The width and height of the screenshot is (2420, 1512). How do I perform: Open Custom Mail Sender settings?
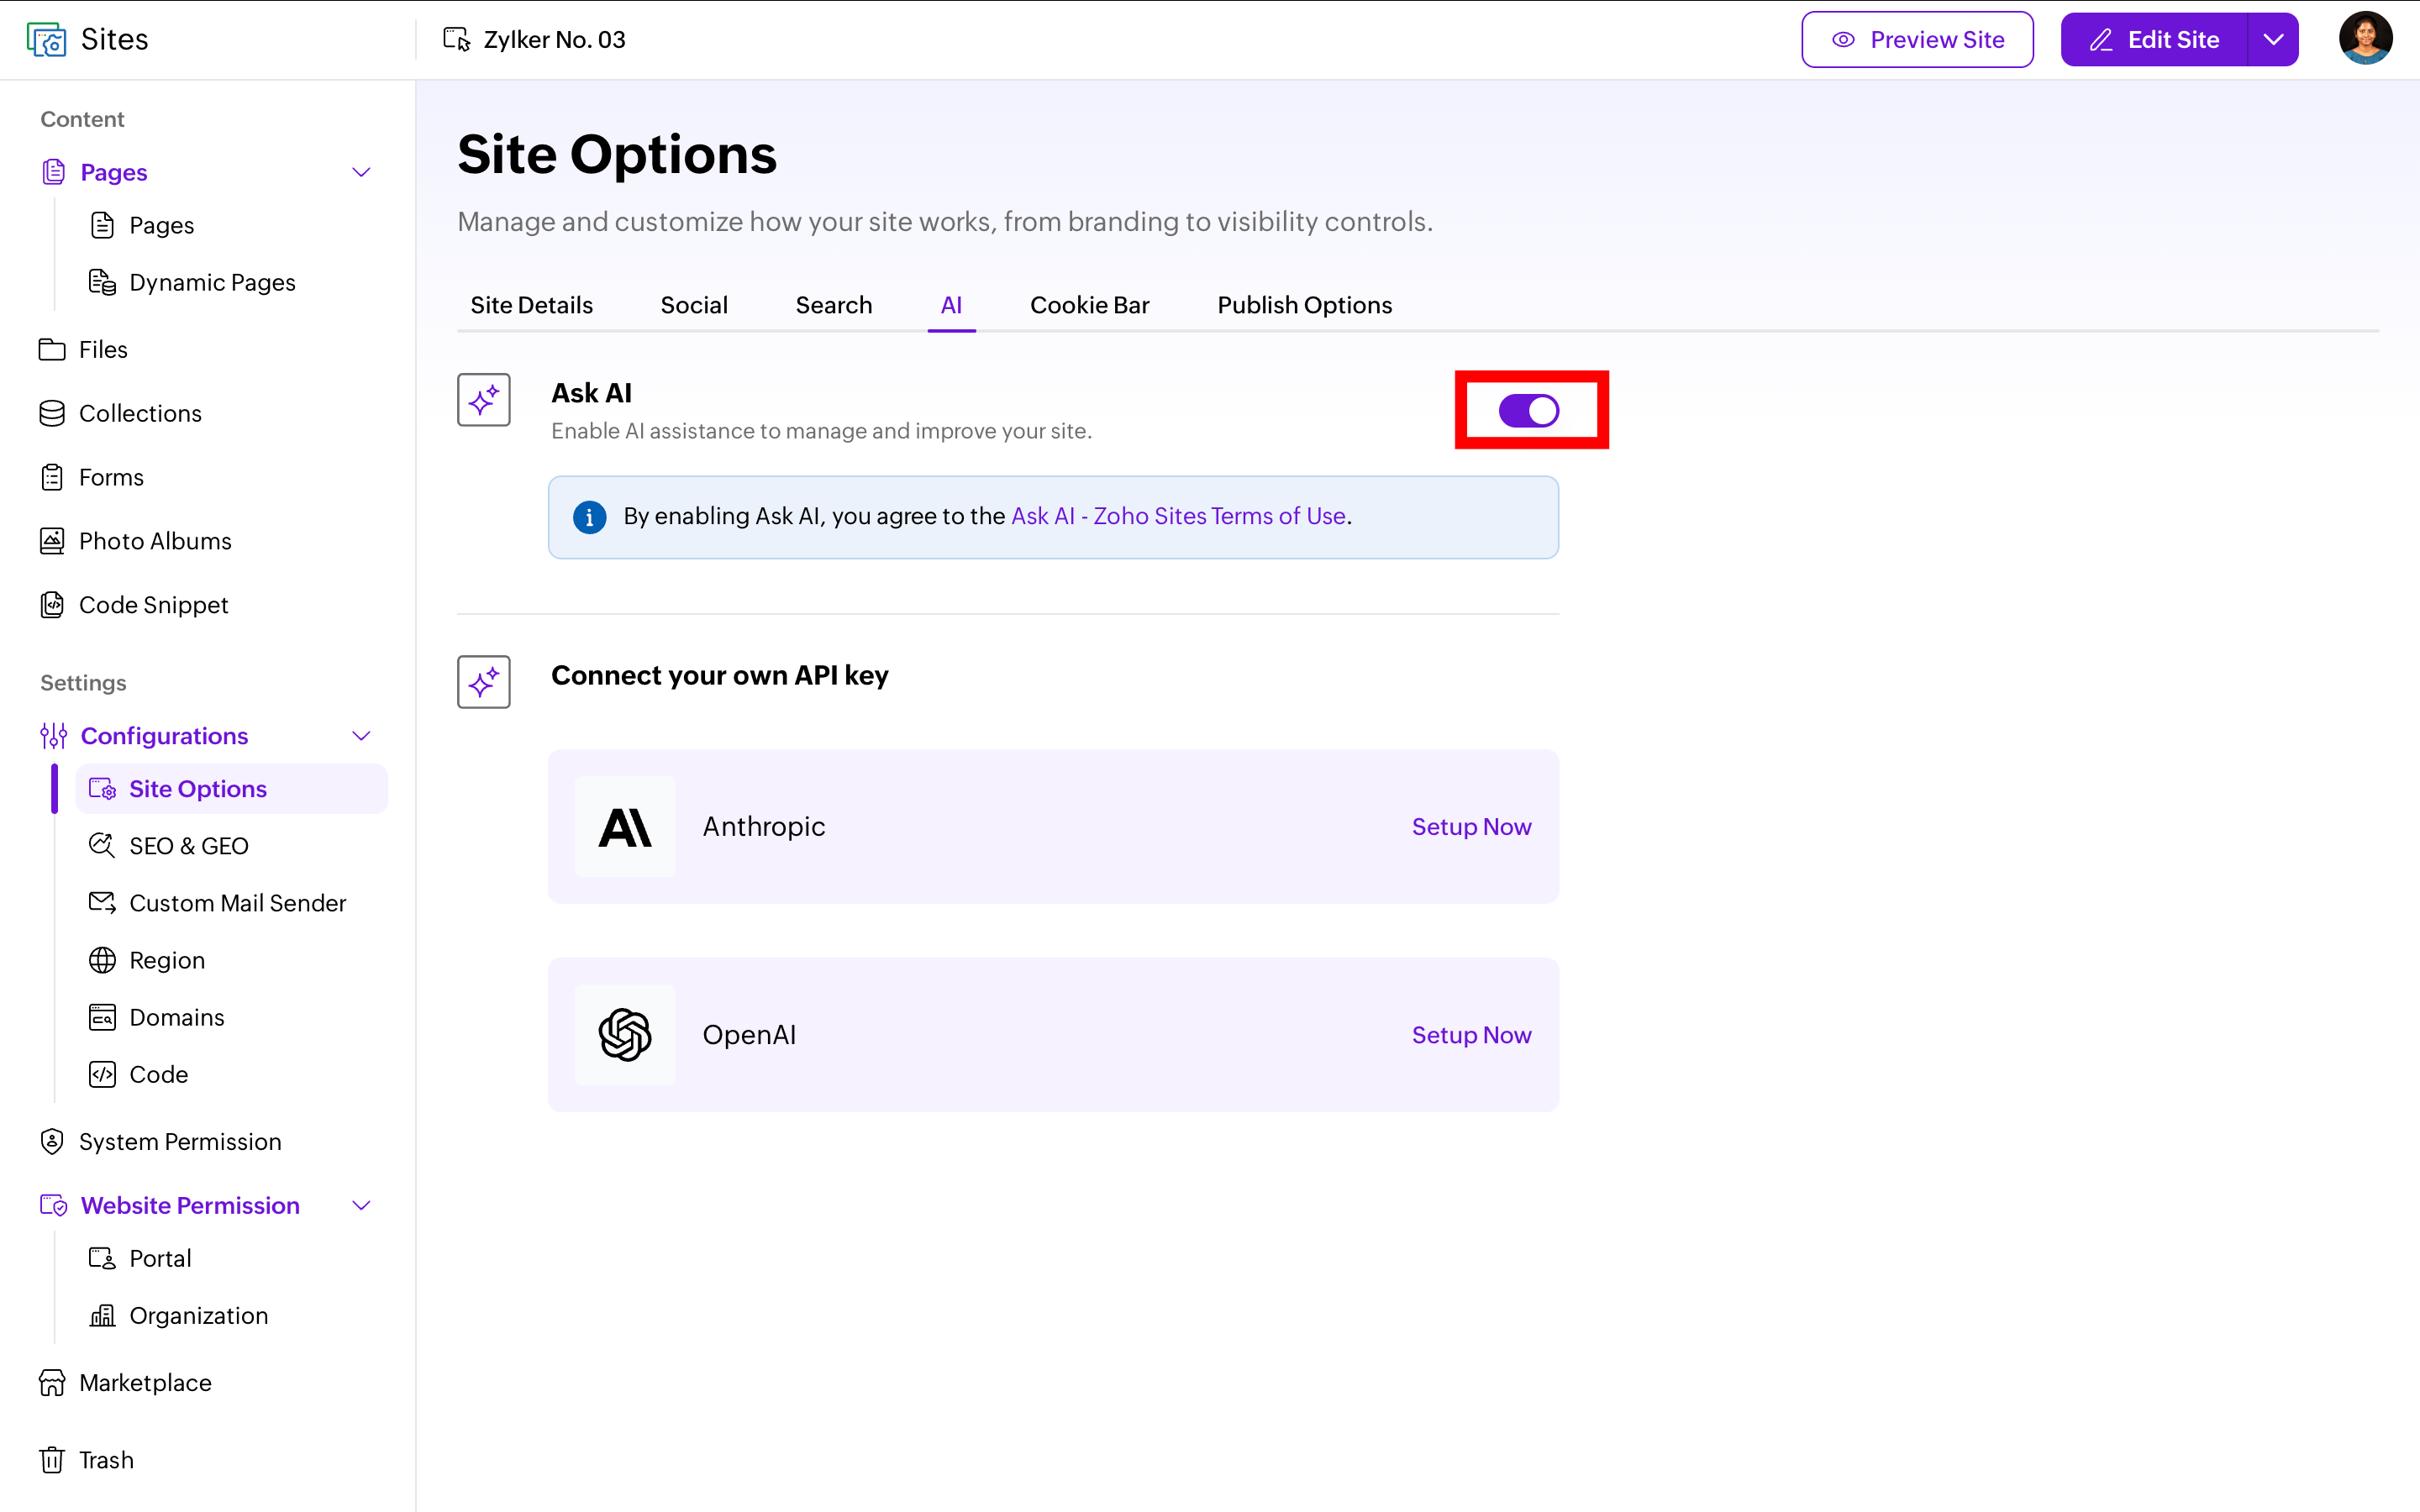(x=217, y=903)
